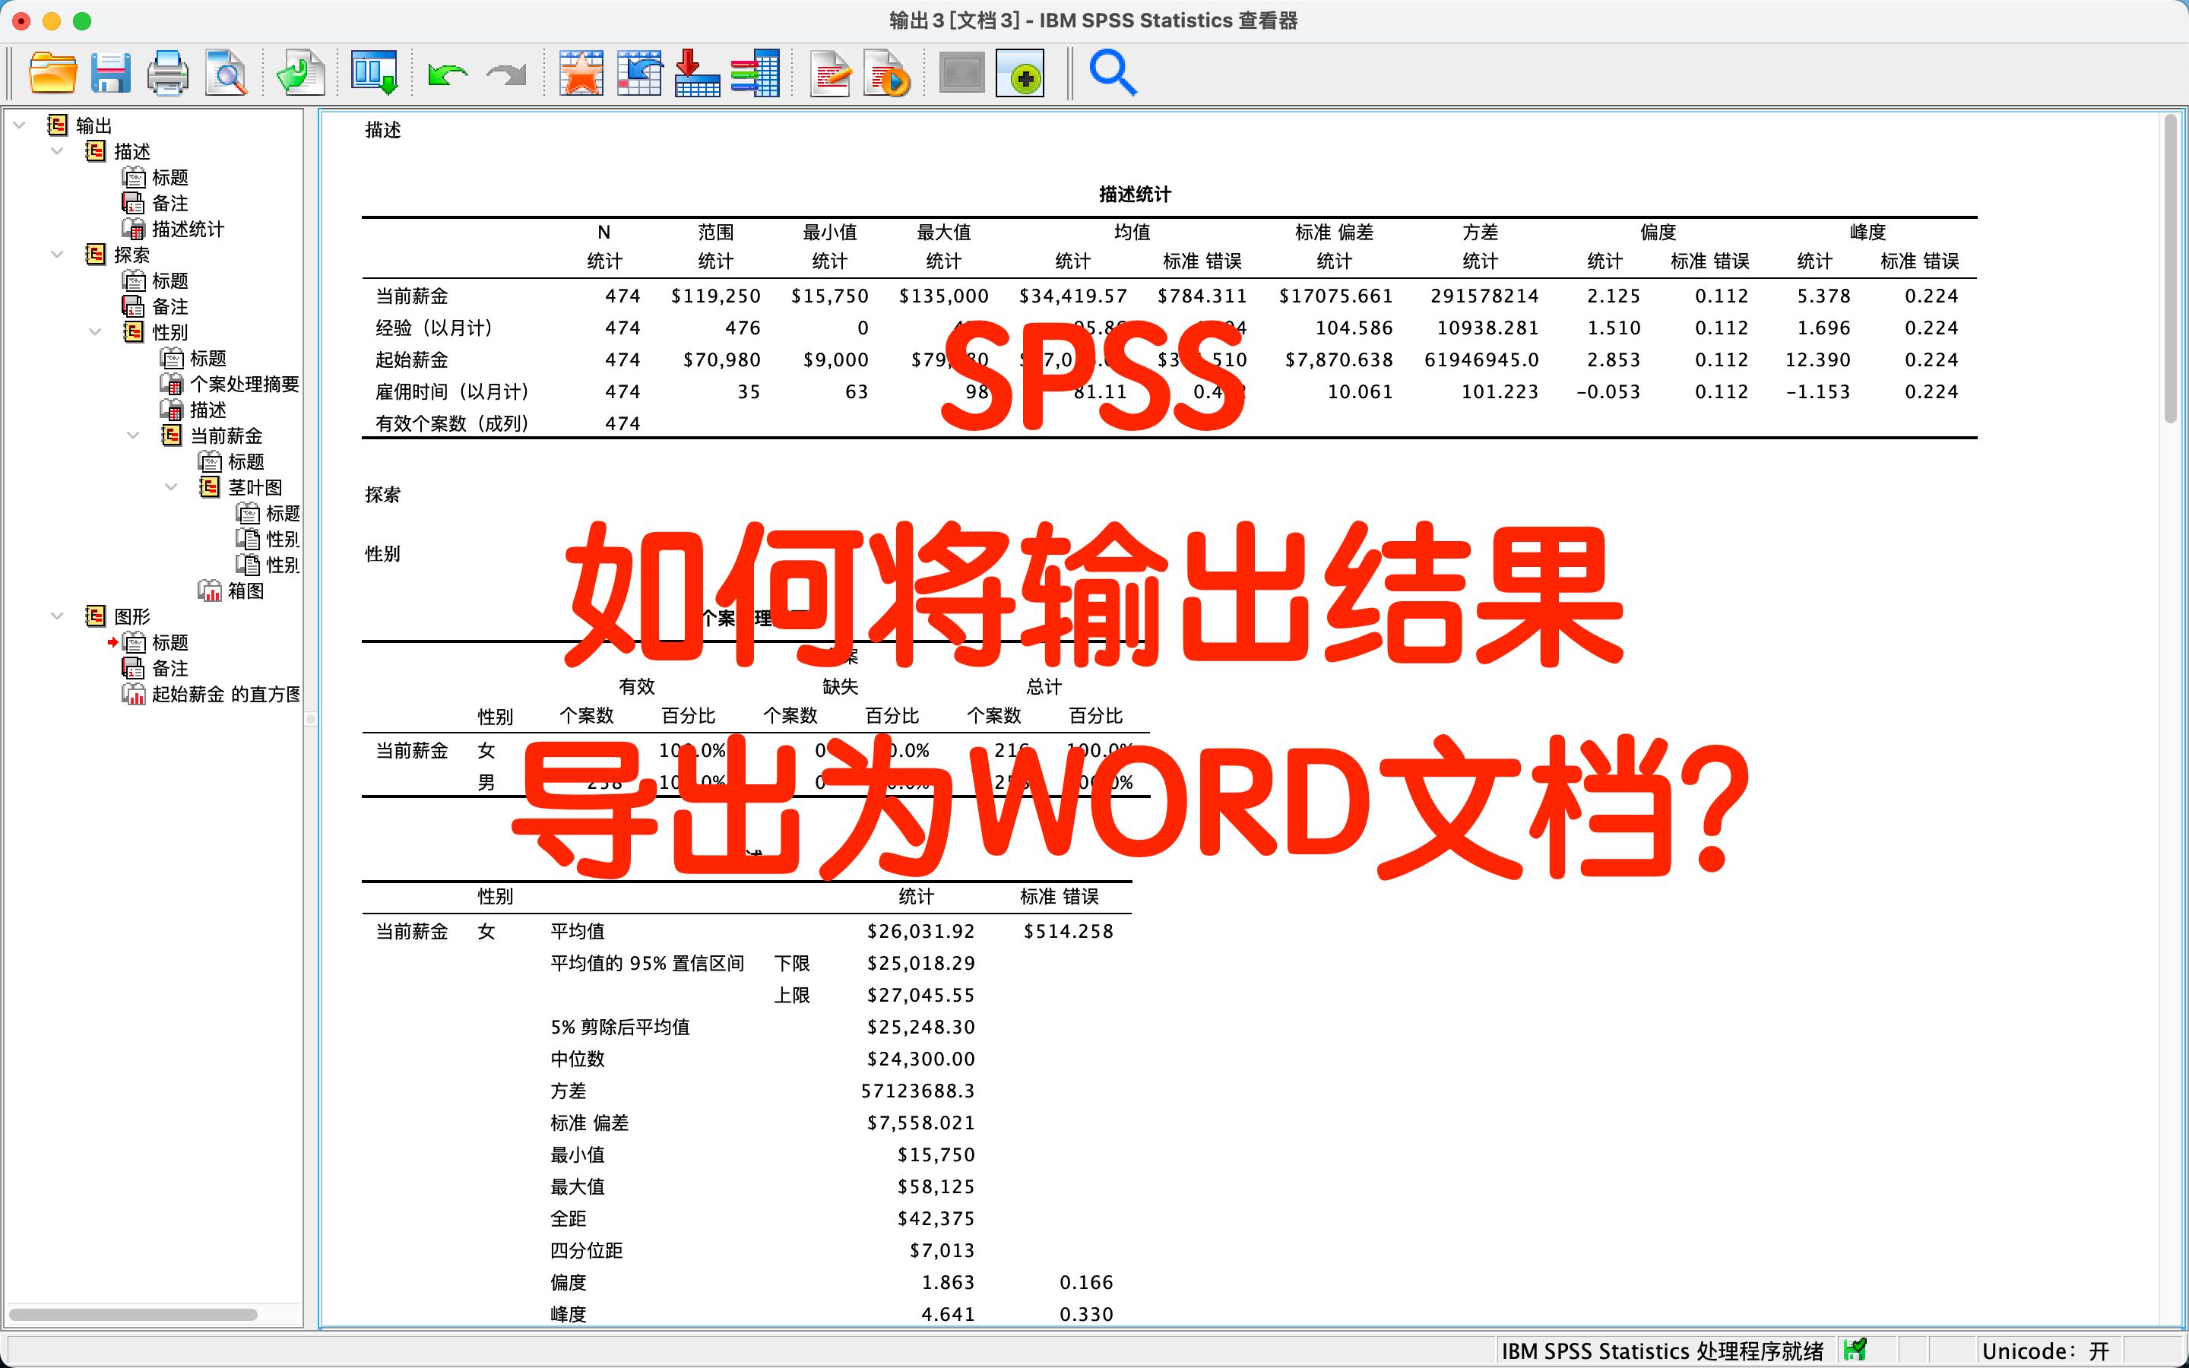Click the 有效个案数（成列）row label
This screenshot has height=1368, width=2189.
click(x=452, y=423)
